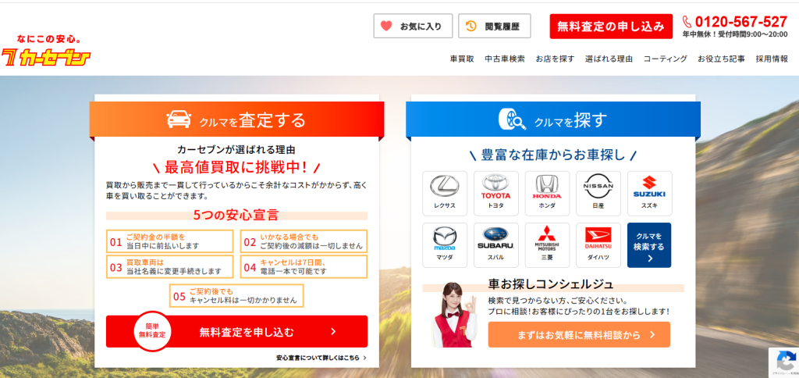The width and height of the screenshot is (799, 378).
Task: Click the Lexus brand logo tile
Action: [x=445, y=193]
